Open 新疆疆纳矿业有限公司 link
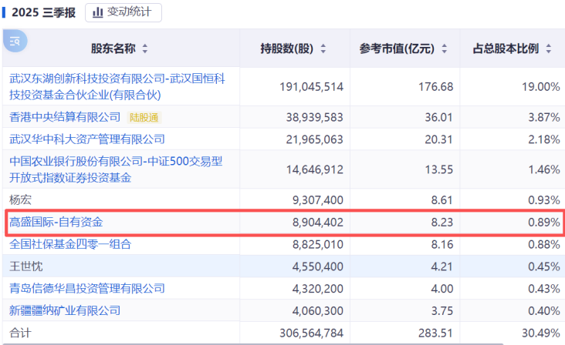The height and width of the screenshot is (345, 565). (x=65, y=310)
